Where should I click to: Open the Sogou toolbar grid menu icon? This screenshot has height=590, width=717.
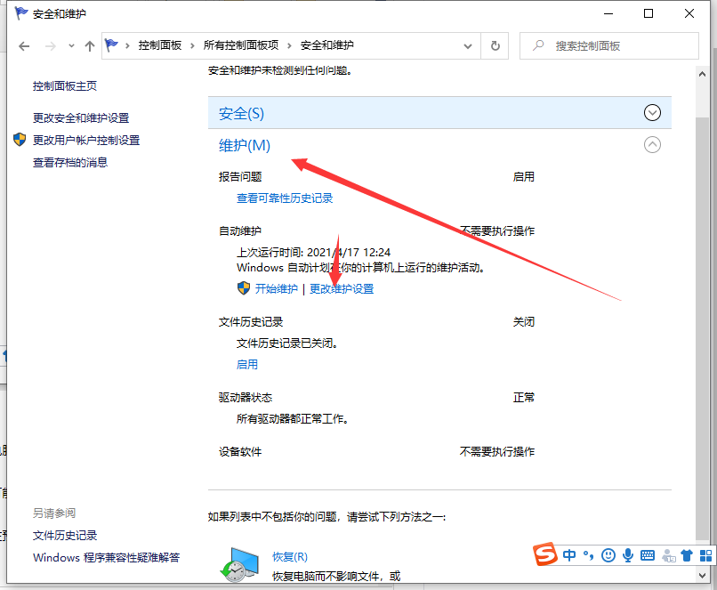(x=705, y=555)
